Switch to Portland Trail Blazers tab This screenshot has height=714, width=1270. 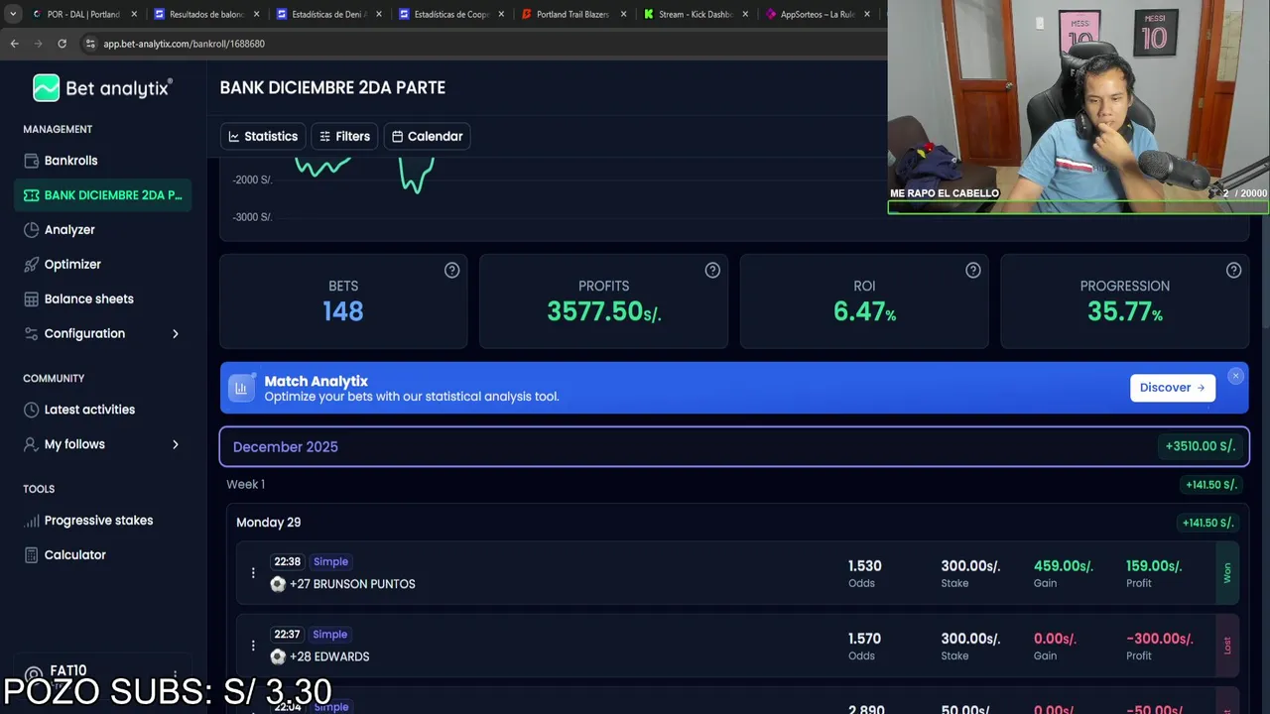[572, 15]
